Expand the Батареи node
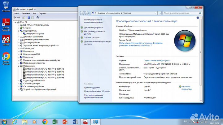The width and height of the screenshot is (223, 125). pos(18,28)
